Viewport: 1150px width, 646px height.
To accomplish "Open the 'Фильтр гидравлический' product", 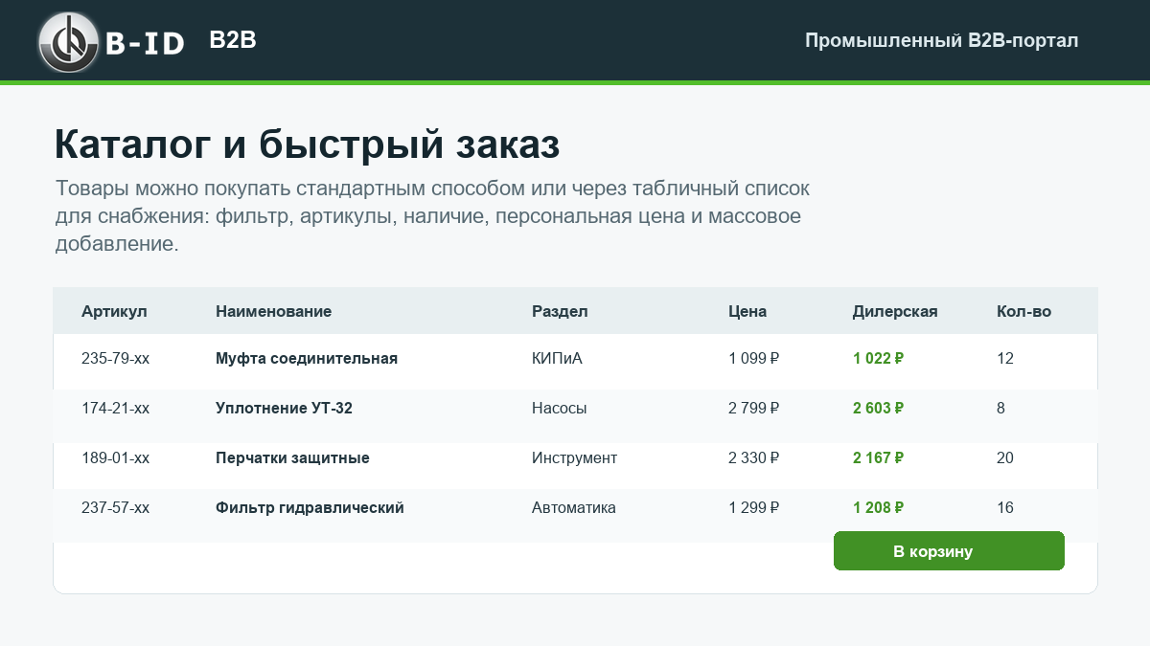I will (310, 508).
